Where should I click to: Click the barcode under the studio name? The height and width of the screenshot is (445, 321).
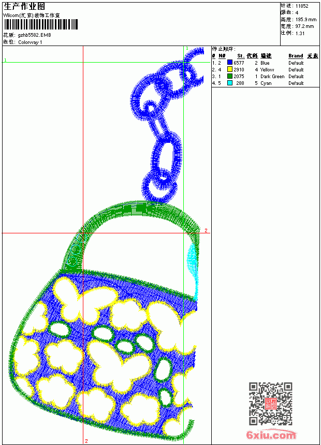[40, 24]
